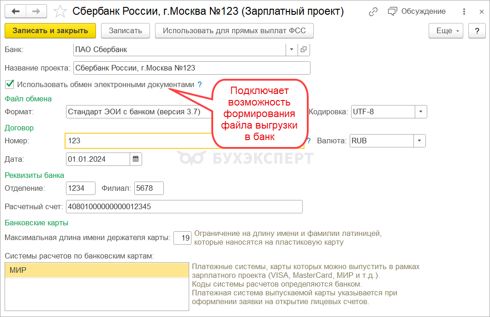Open ПАО Сбербанк bank record icon
The height and width of the screenshot is (317, 490).
coord(304,50)
